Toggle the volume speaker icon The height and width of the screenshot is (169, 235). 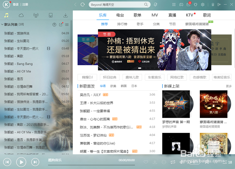pos(182,162)
